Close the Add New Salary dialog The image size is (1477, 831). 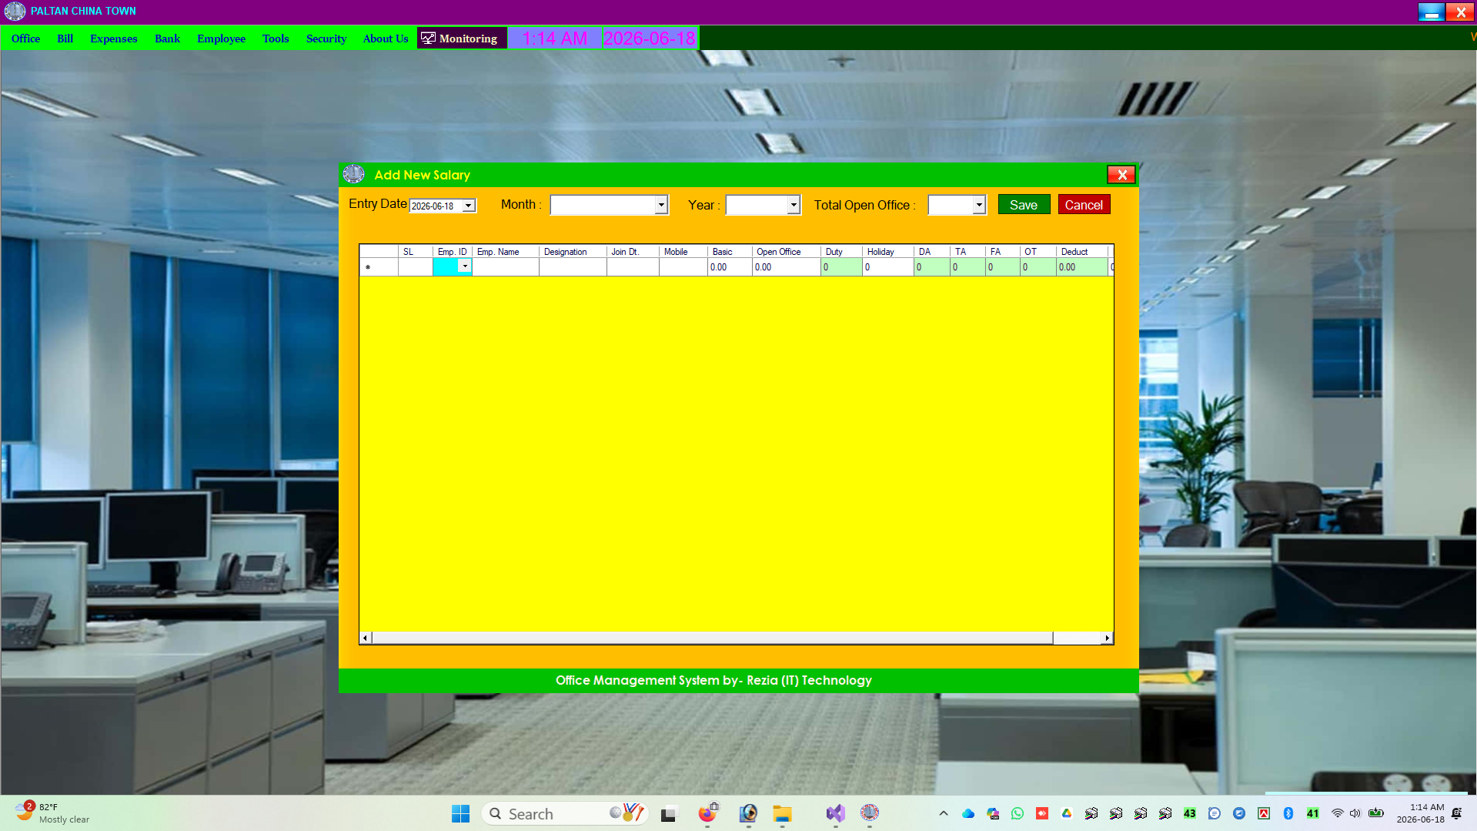pos(1121,175)
